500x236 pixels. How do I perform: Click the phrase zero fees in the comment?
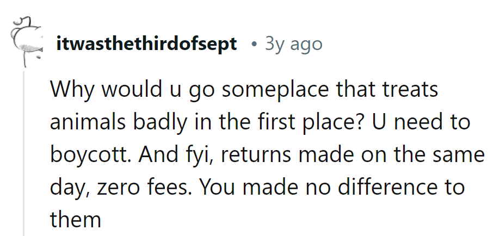(x=142, y=188)
